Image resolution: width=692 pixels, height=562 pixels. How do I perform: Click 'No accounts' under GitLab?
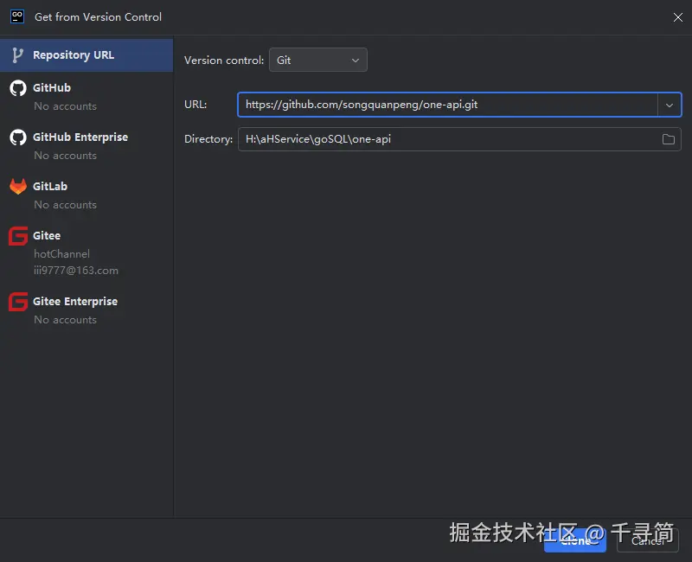click(66, 205)
